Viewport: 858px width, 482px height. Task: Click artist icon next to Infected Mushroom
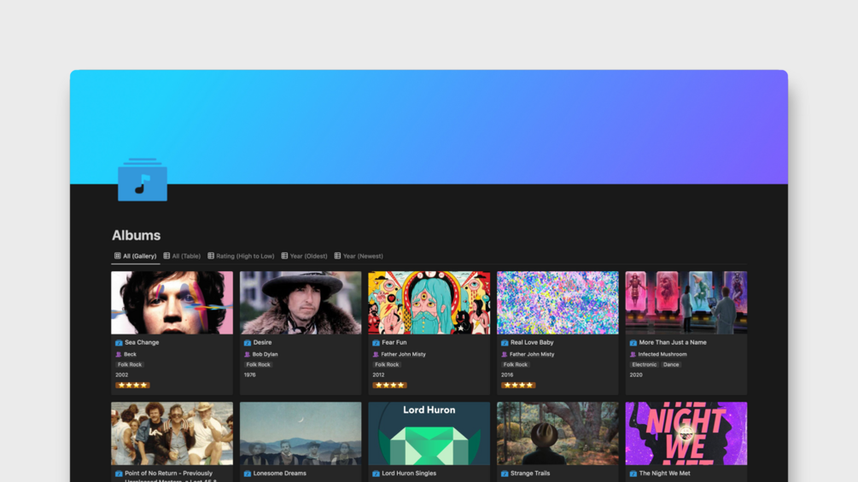pos(633,354)
